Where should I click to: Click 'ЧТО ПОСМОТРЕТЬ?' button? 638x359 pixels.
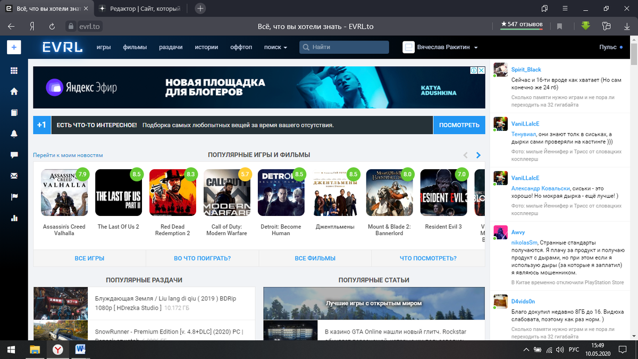pos(428,258)
